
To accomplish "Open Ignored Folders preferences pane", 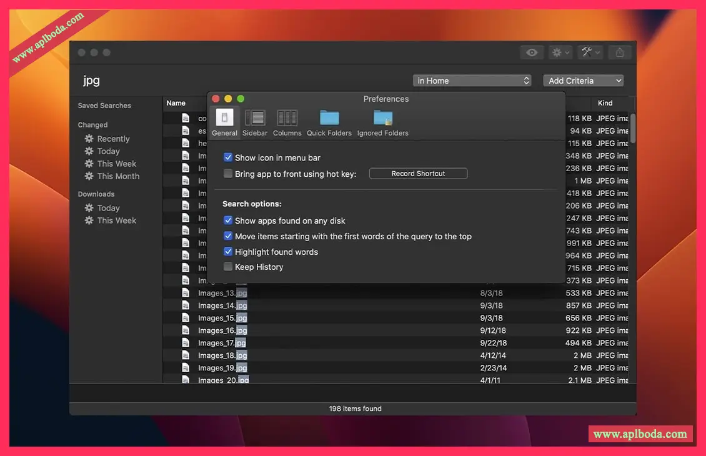I will (x=382, y=122).
